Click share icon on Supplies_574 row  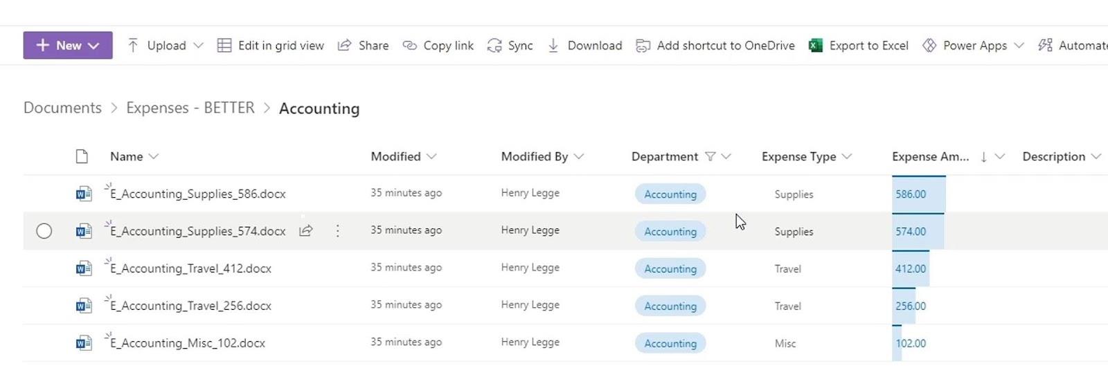pos(305,231)
